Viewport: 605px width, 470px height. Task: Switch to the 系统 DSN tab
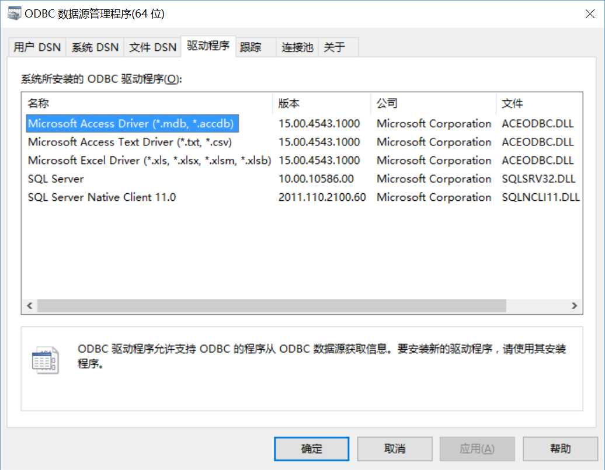point(95,47)
